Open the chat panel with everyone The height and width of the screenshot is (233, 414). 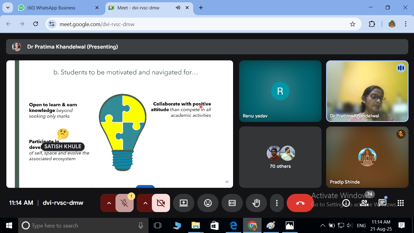coord(382,203)
